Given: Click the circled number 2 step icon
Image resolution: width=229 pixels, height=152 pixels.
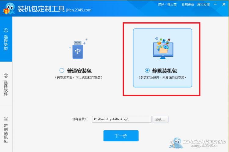Looking at the screenshot, I should point(6,76).
